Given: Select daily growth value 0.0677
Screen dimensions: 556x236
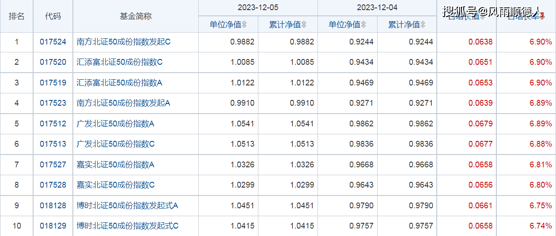Looking at the screenshot, I should point(480,144).
